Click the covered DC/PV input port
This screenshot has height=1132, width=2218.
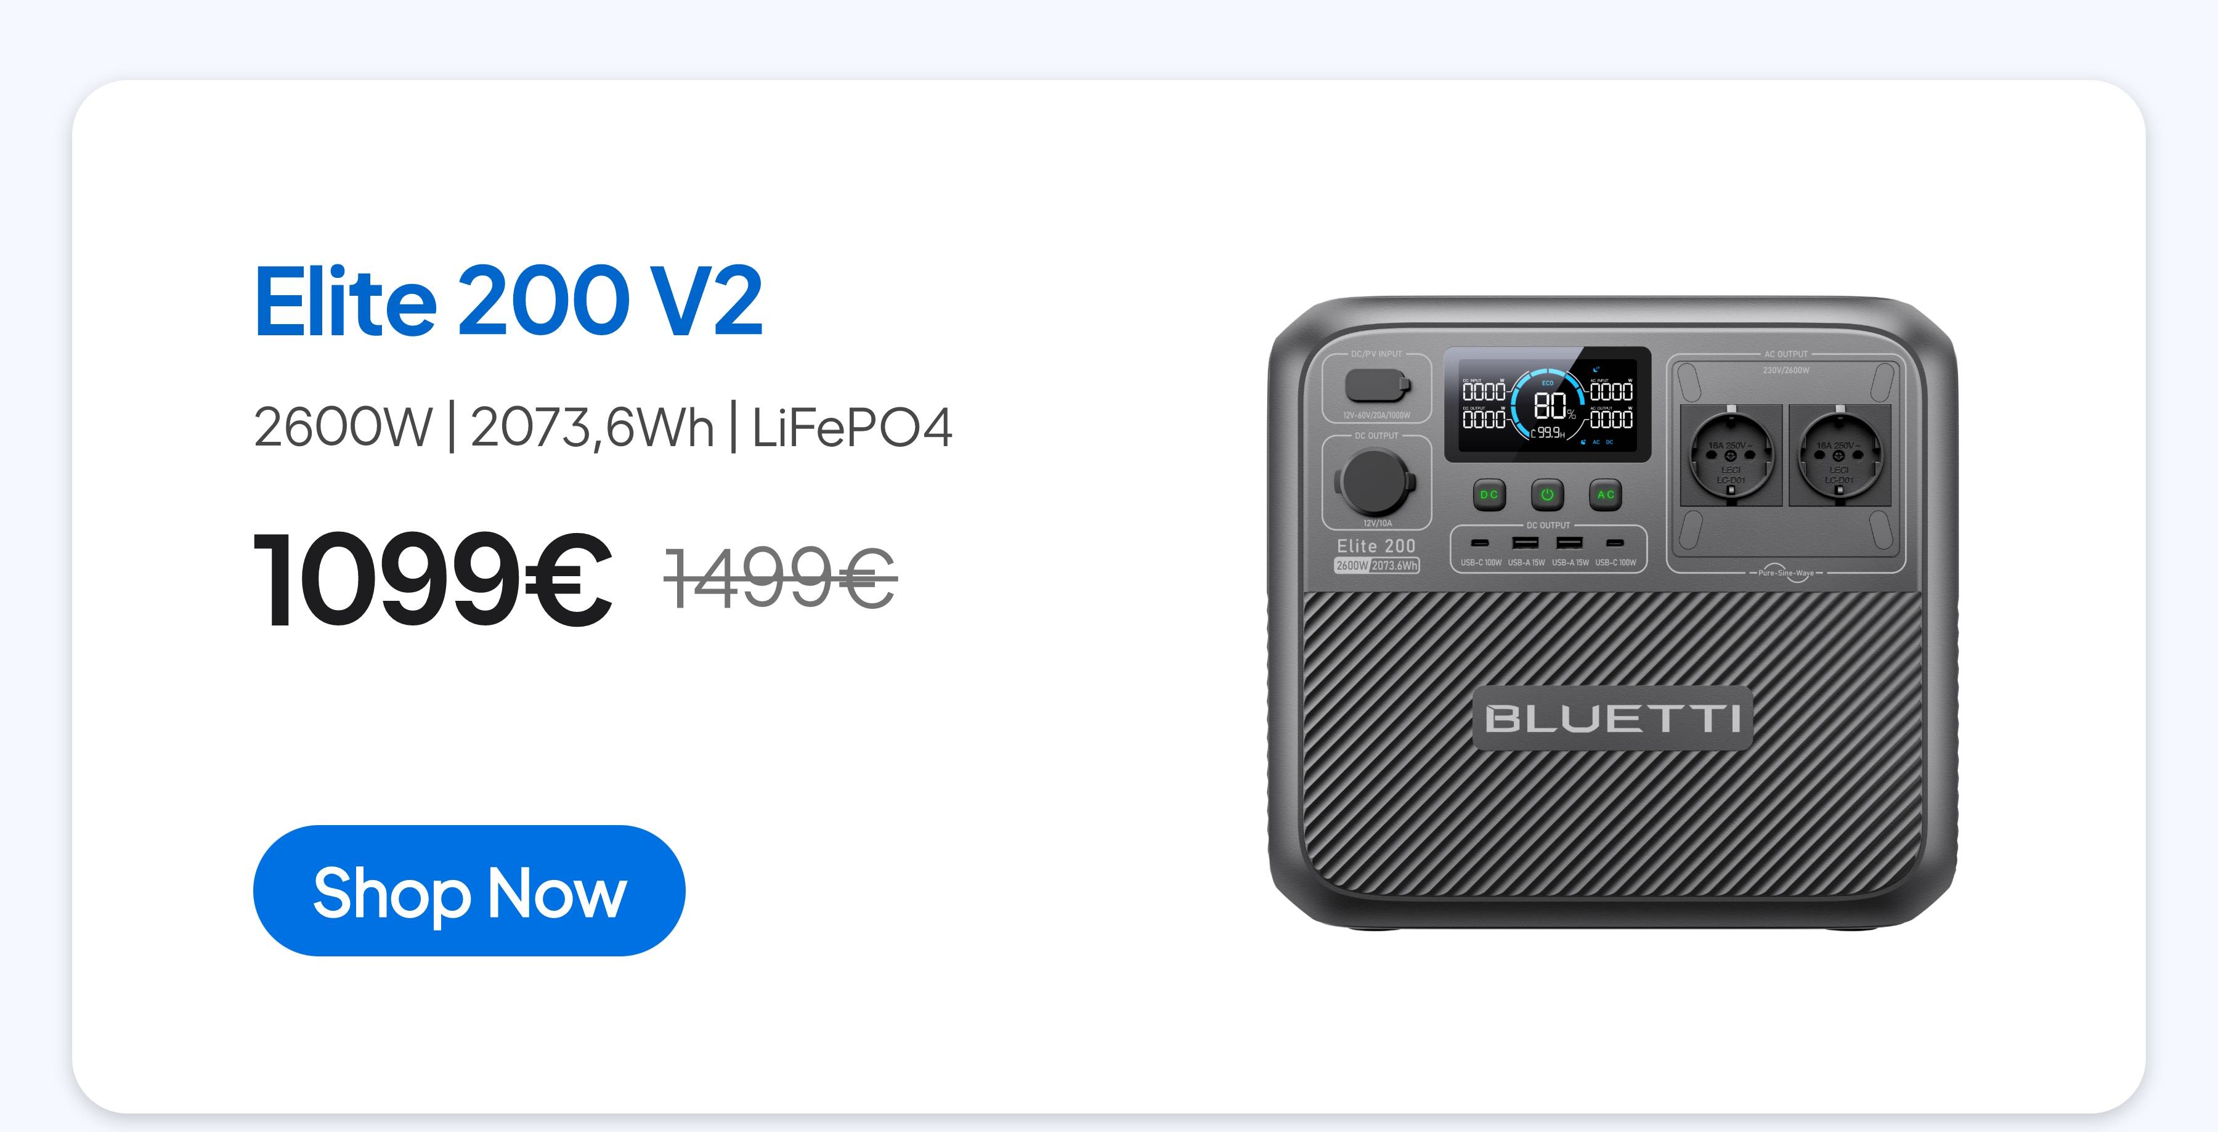1377,385
